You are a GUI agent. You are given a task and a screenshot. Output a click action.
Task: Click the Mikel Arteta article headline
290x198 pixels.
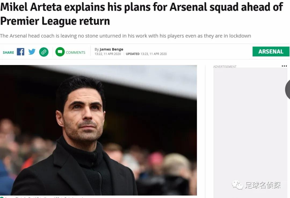click(141, 14)
